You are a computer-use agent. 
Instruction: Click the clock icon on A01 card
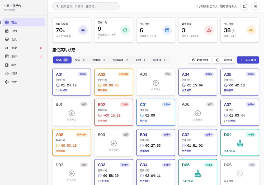(58, 85)
